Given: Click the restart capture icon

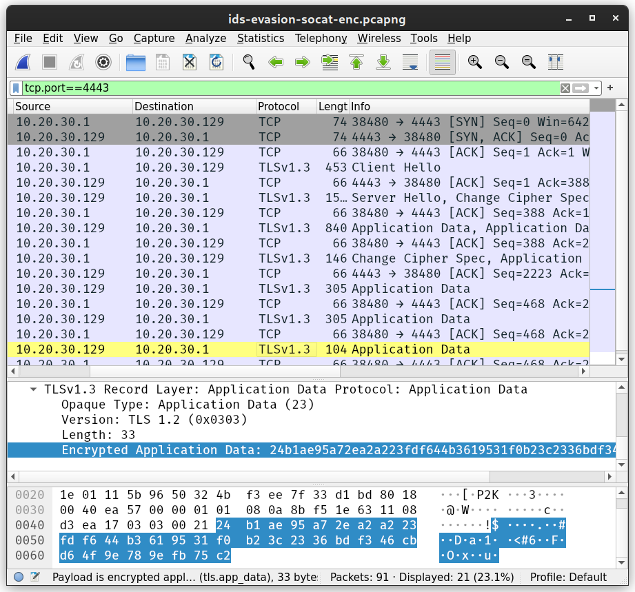Looking at the screenshot, I should click(x=77, y=62).
